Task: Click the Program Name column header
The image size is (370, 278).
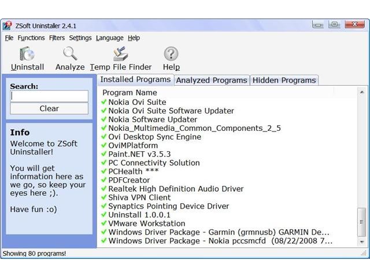Action: point(129,93)
